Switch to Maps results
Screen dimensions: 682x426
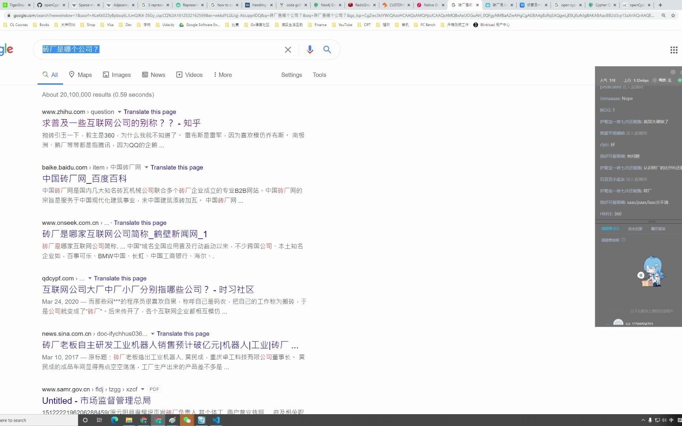pos(80,75)
